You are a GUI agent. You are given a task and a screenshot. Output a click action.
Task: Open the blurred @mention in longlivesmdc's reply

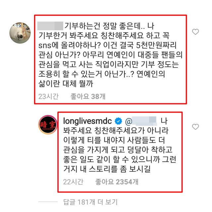pos(141,121)
